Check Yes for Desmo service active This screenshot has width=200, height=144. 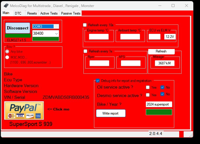click(148, 95)
